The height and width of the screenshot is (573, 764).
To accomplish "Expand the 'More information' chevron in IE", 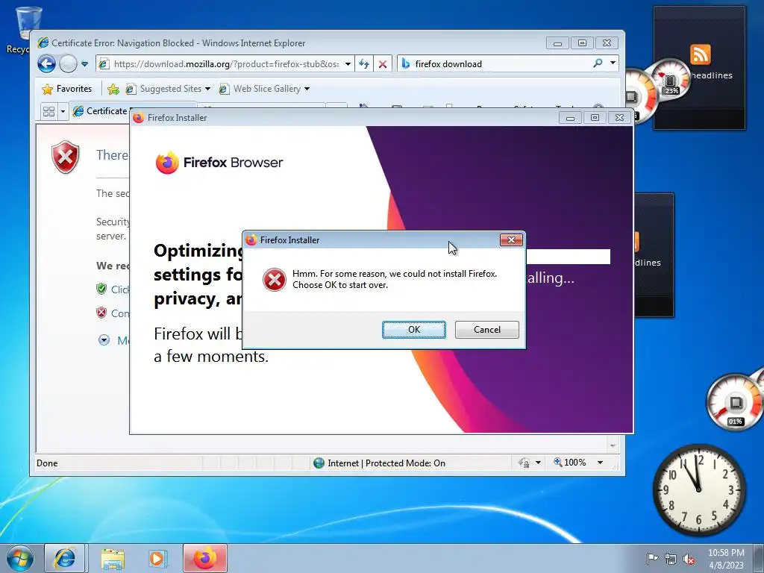I will 104,340.
